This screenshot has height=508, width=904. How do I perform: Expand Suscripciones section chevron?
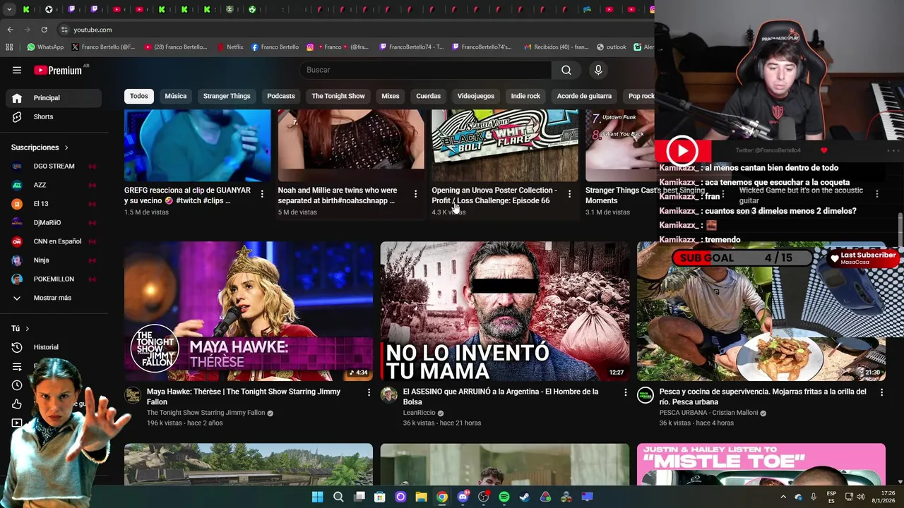pyautogui.click(x=66, y=147)
